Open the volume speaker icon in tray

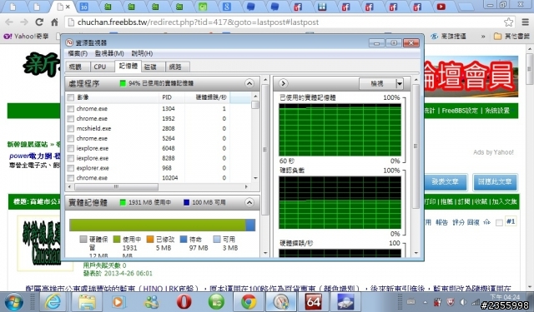[463, 302]
